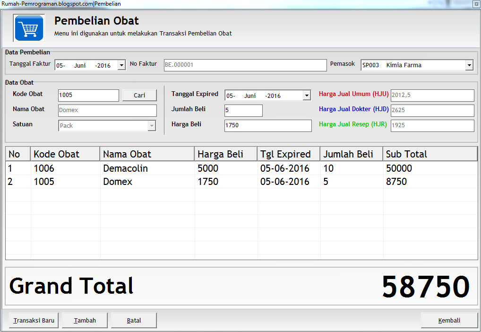The height and width of the screenshot is (332, 481).
Task: Open the Pemasok supplier dropdown
Action: pyautogui.click(x=470, y=65)
